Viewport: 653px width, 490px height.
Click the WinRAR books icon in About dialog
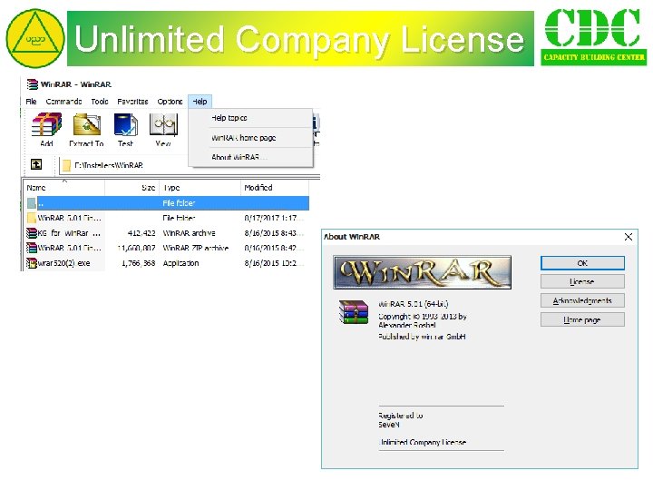pos(354,312)
